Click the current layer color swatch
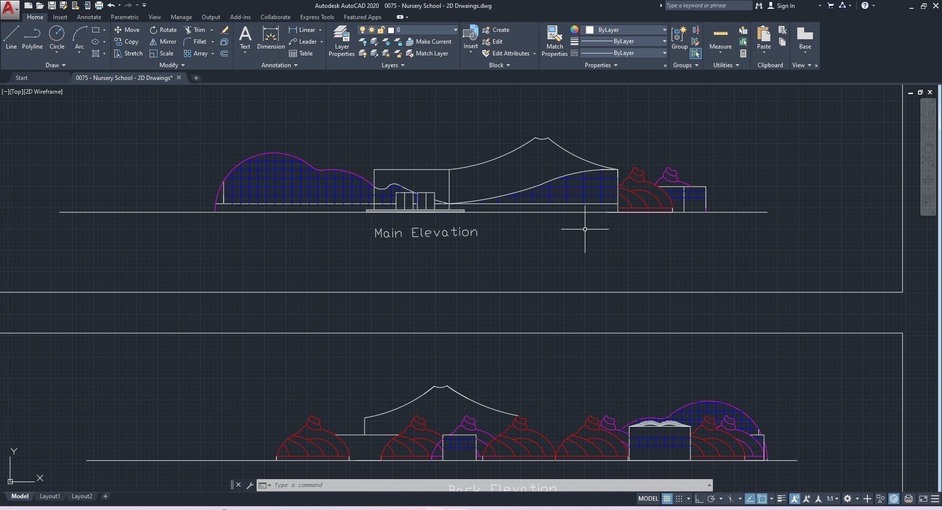The image size is (942, 510). [391, 30]
